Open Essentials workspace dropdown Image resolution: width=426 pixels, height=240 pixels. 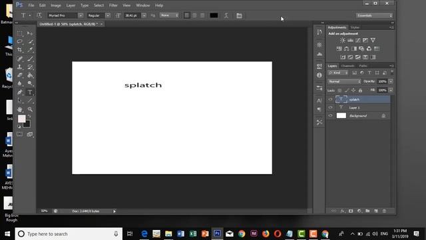tap(375, 15)
